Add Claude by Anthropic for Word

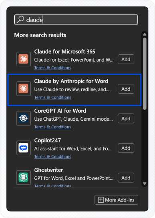click(x=126, y=89)
